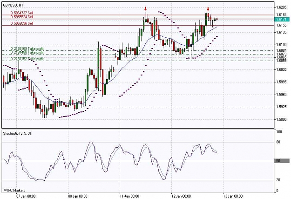Click the 1.6084 price axis label
291x199 pixels.
point(281,50)
